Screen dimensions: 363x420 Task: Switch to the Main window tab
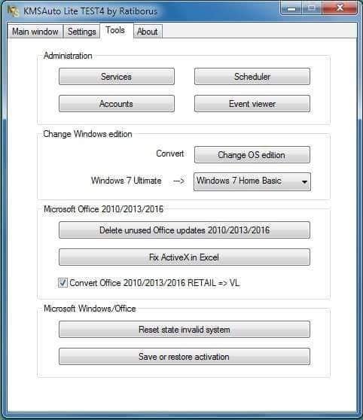pos(35,32)
